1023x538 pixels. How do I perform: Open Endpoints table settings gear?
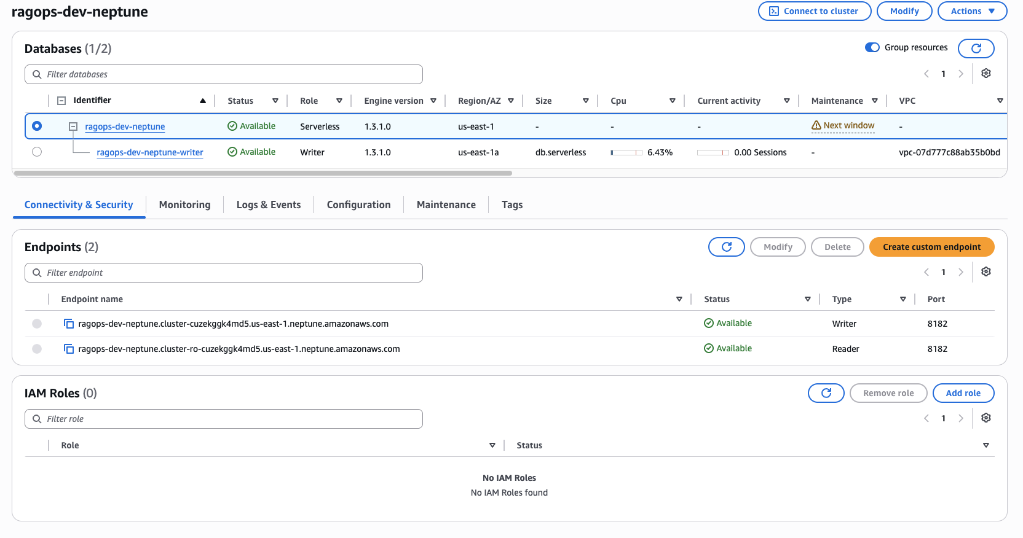[986, 271]
